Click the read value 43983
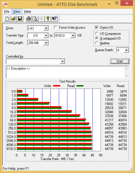This screenshot has width=135, height=173. point(122,128)
